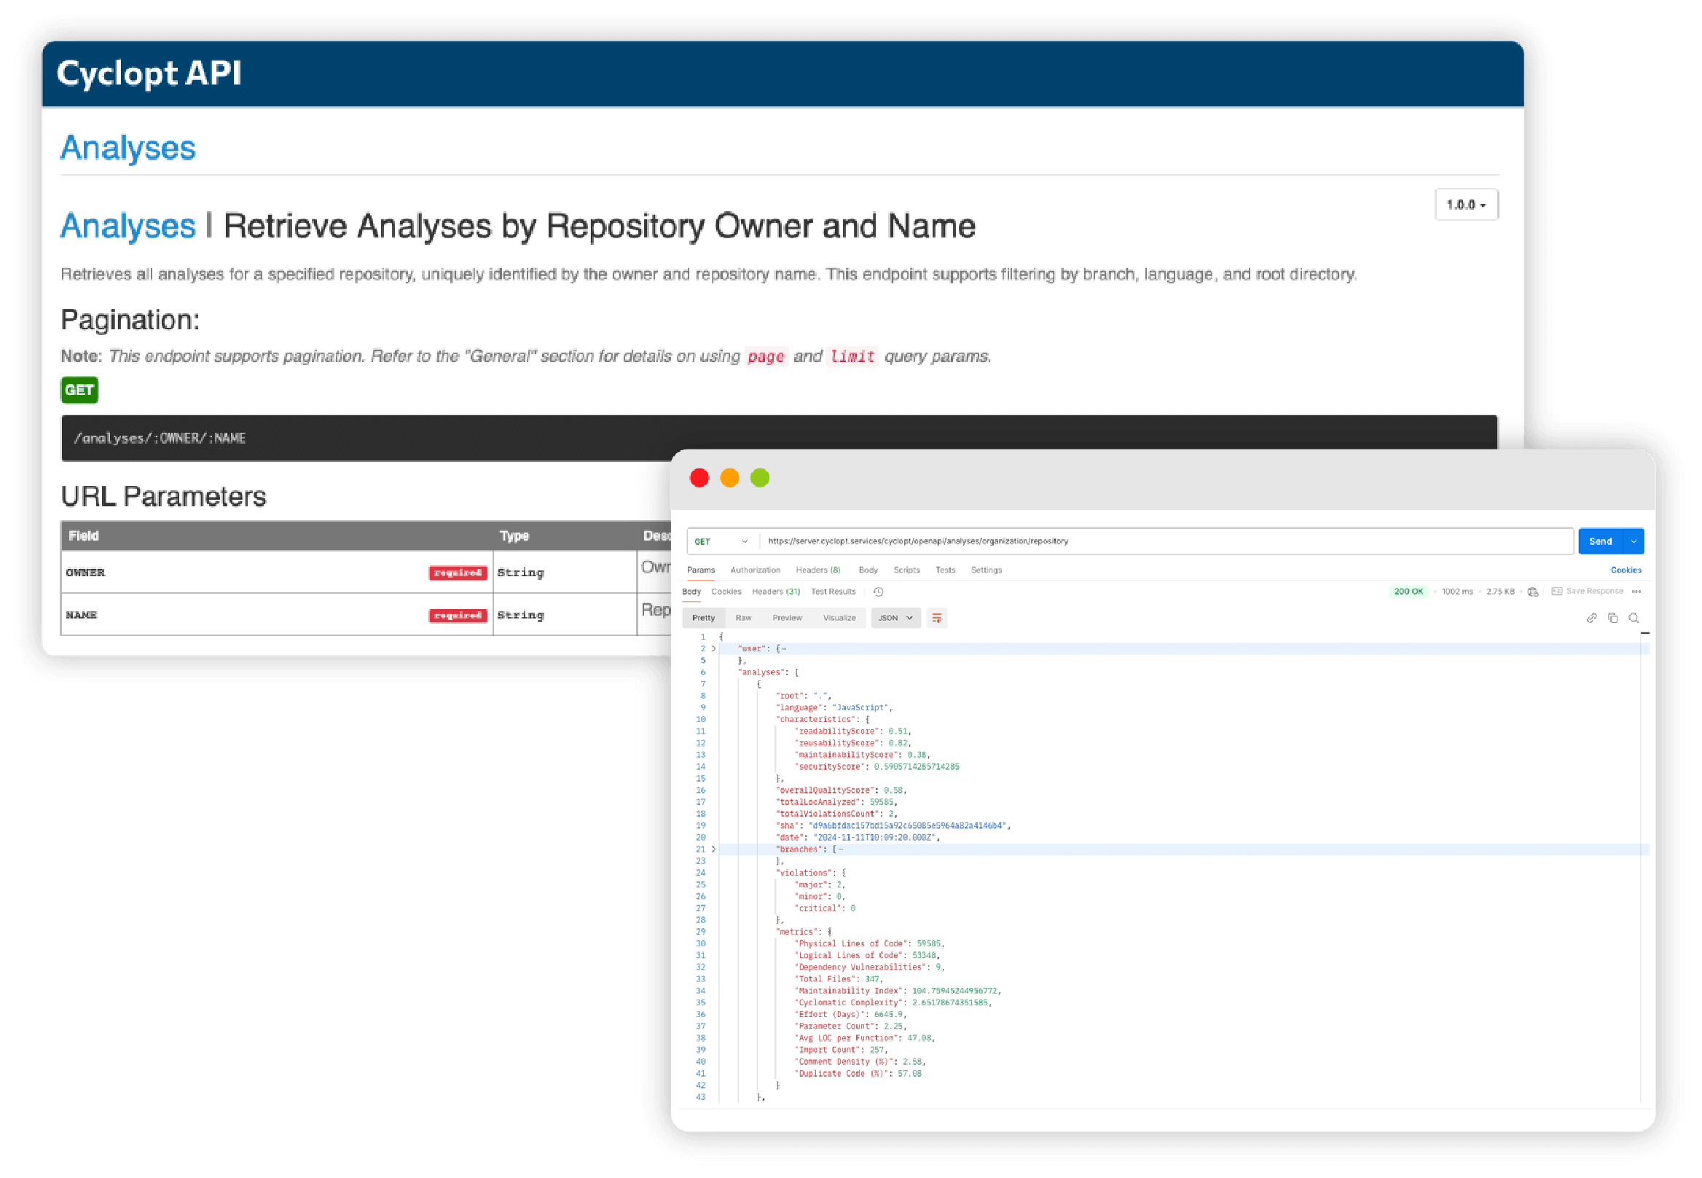Click the link icon above response body

pos(1591,618)
